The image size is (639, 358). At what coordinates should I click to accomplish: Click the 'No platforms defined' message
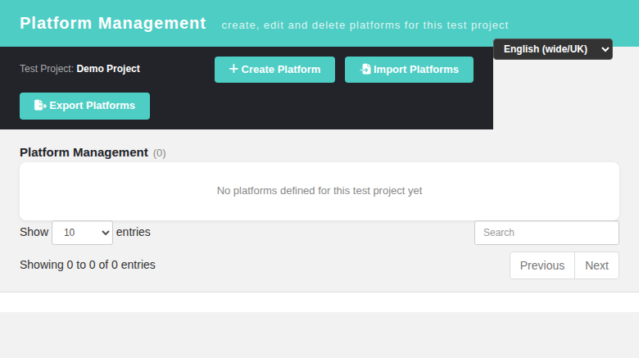(319, 191)
